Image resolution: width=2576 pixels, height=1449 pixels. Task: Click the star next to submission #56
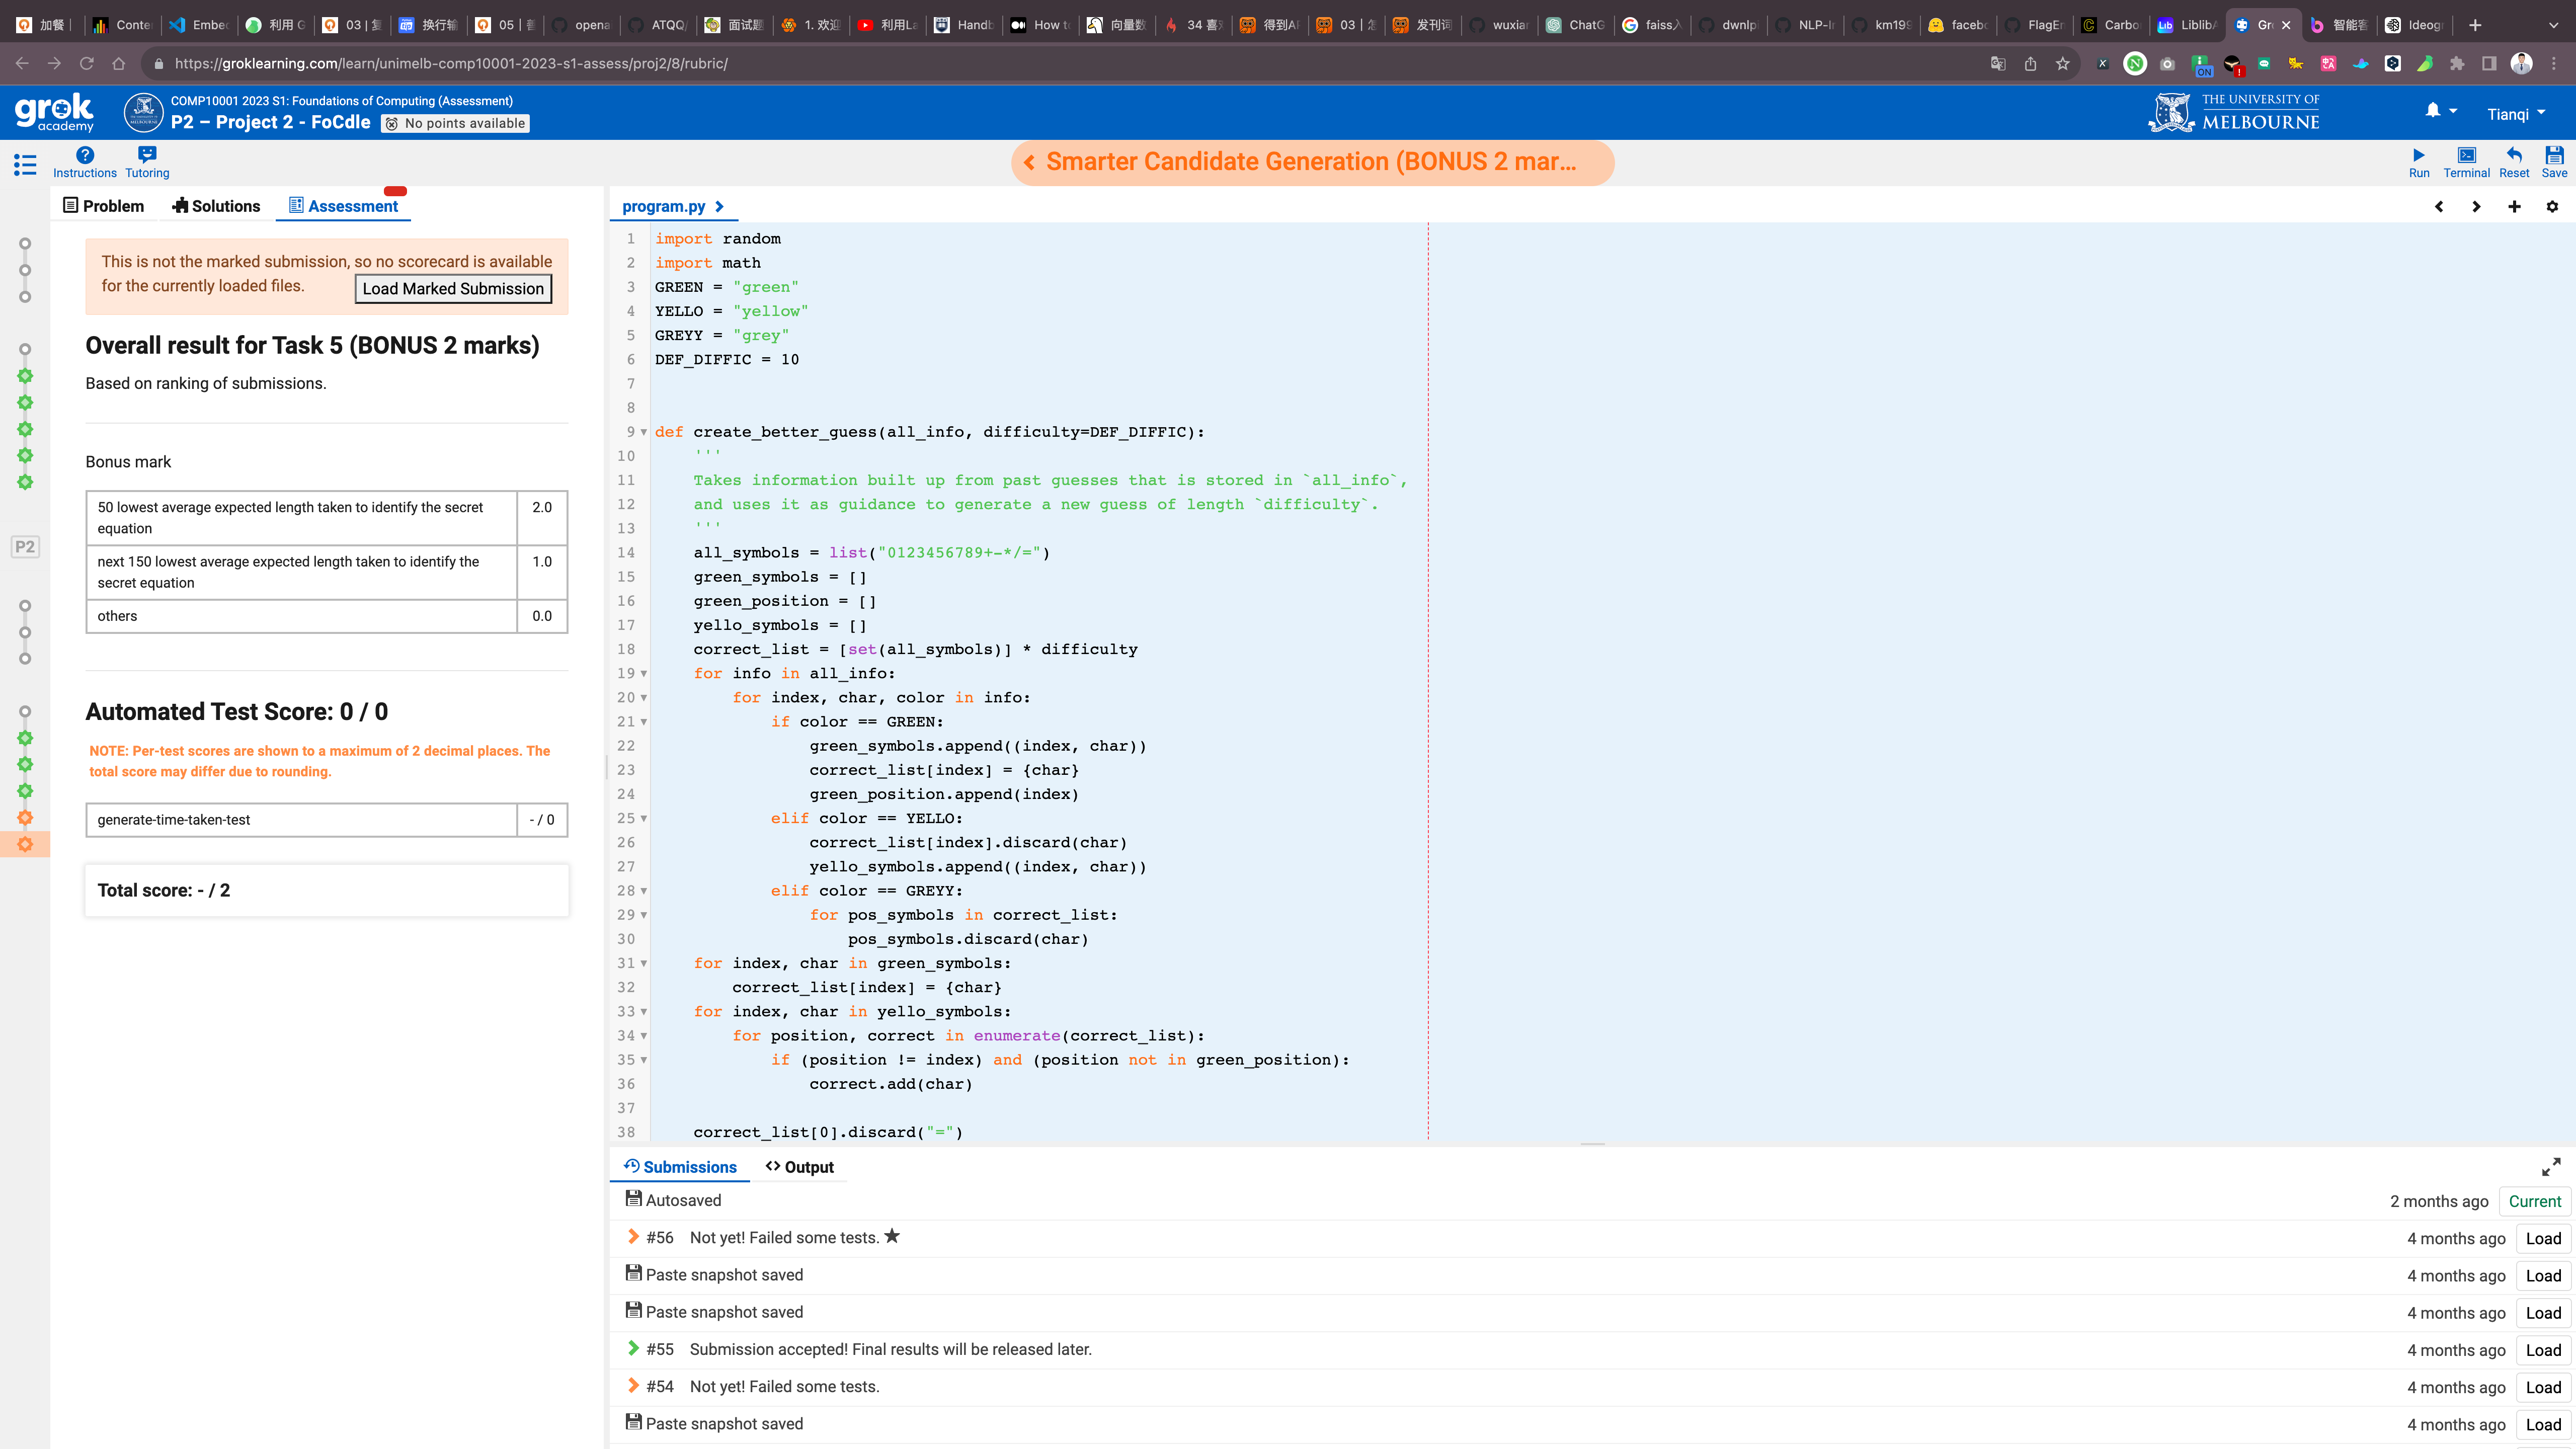click(892, 1236)
